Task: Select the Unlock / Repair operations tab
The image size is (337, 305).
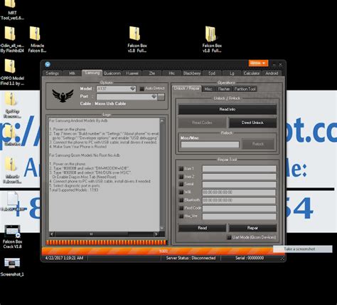Action: [186, 88]
